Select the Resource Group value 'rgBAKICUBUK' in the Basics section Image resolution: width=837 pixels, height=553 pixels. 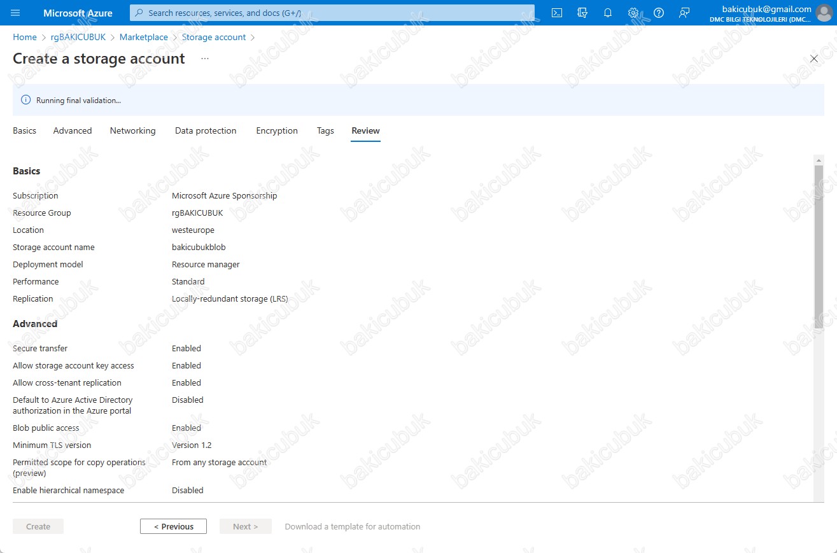(197, 213)
